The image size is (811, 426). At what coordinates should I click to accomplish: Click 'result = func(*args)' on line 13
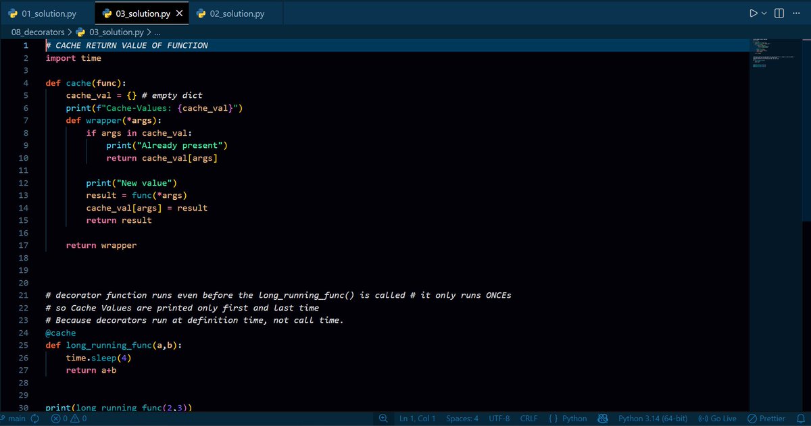[137, 195]
